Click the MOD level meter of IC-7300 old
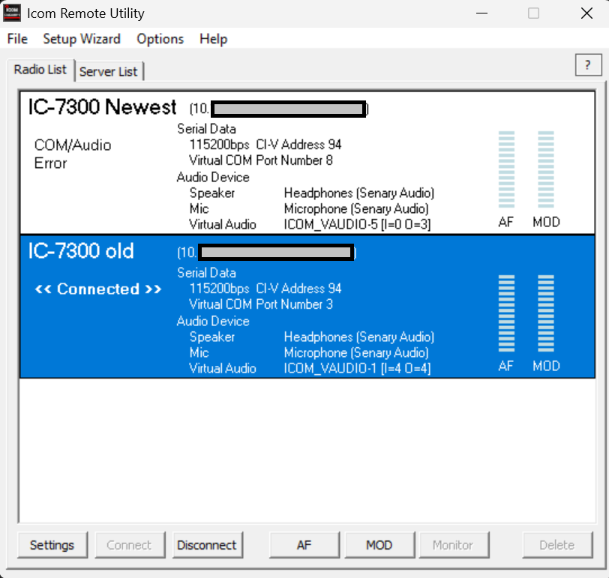This screenshot has height=578, width=609. 545,313
